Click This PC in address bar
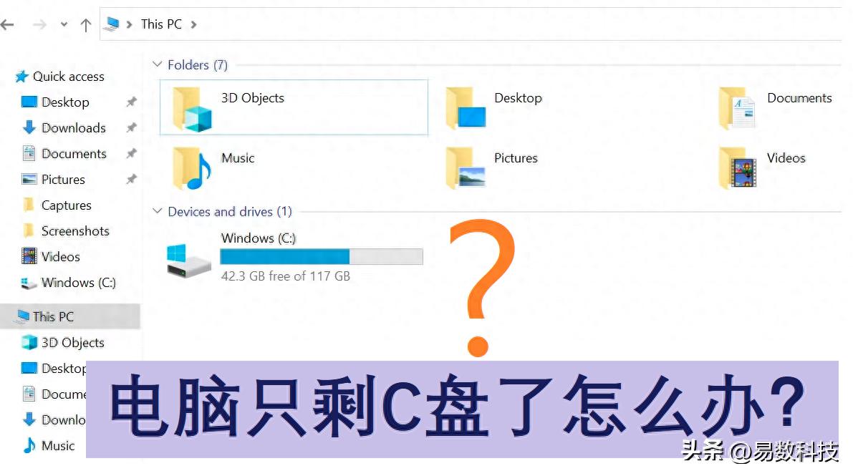 point(161,24)
